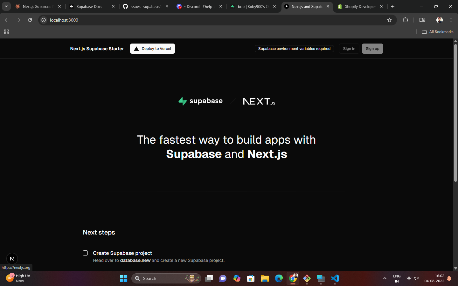This screenshot has width=458, height=286.
Task: Open the Next.js logo link
Action: (x=259, y=101)
